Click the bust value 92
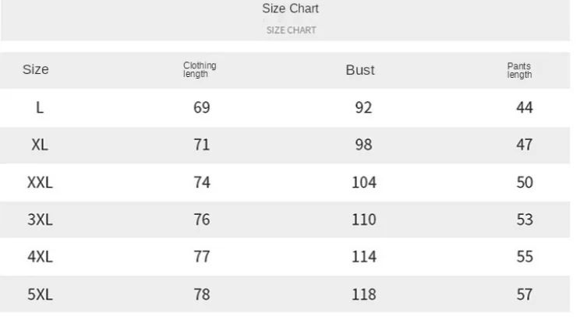Image resolution: width=580 pixels, height=326 pixels. (363, 107)
